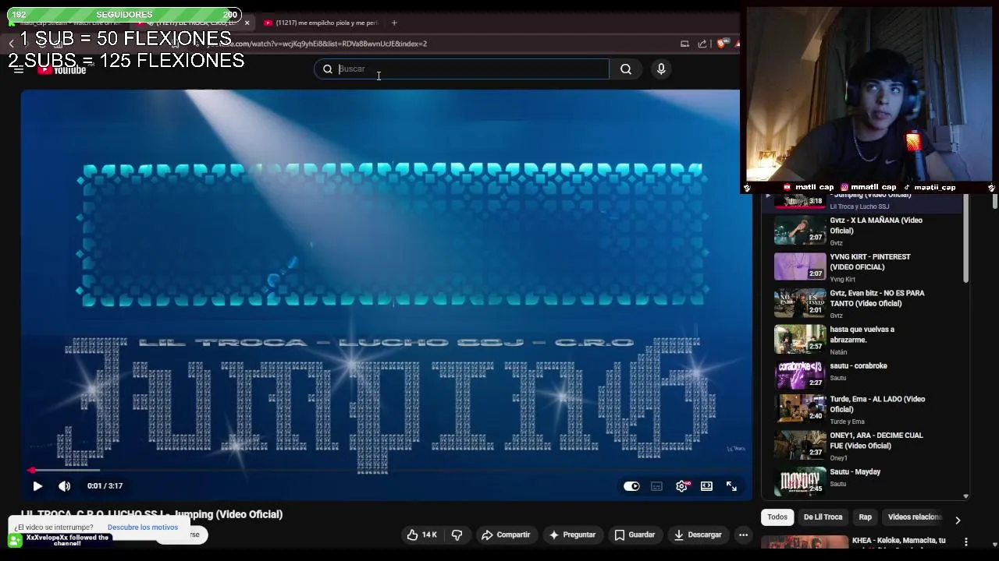Click the YouTube search field
The width and height of the screenshot is (999, 561).
pyautogui.click(x=461, y=69)
